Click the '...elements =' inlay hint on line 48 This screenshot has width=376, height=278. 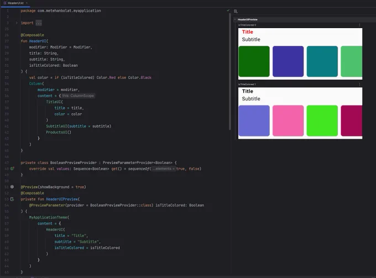(164, 169)
